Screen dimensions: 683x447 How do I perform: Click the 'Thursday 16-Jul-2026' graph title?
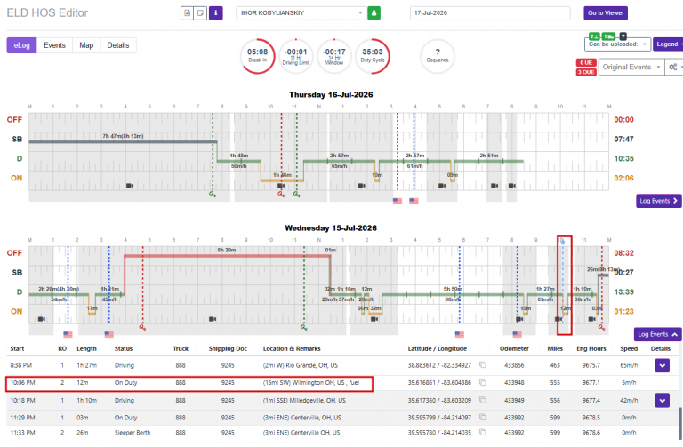point(331,94)
